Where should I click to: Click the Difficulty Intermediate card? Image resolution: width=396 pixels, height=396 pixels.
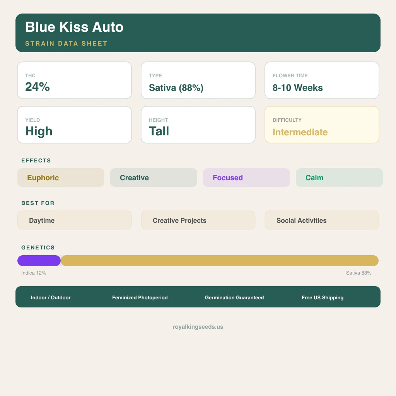(x=322, y=125)
